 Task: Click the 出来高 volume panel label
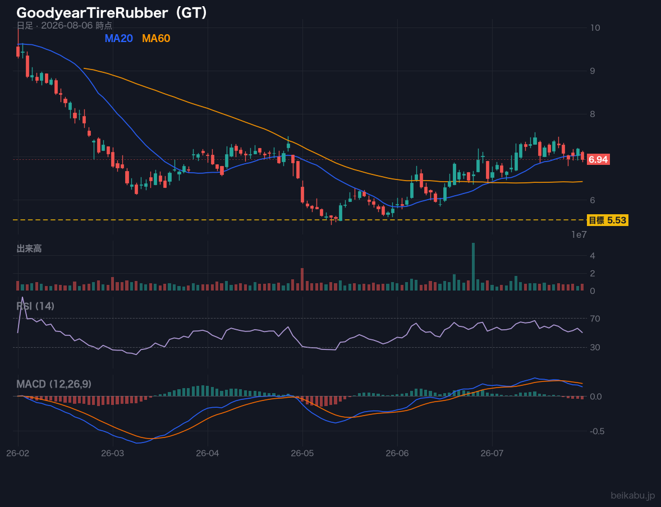pos(29,248)
